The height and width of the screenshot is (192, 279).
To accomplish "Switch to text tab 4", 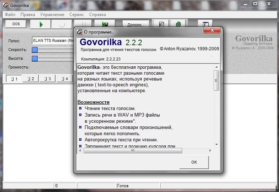I will [x=64, y=79].
